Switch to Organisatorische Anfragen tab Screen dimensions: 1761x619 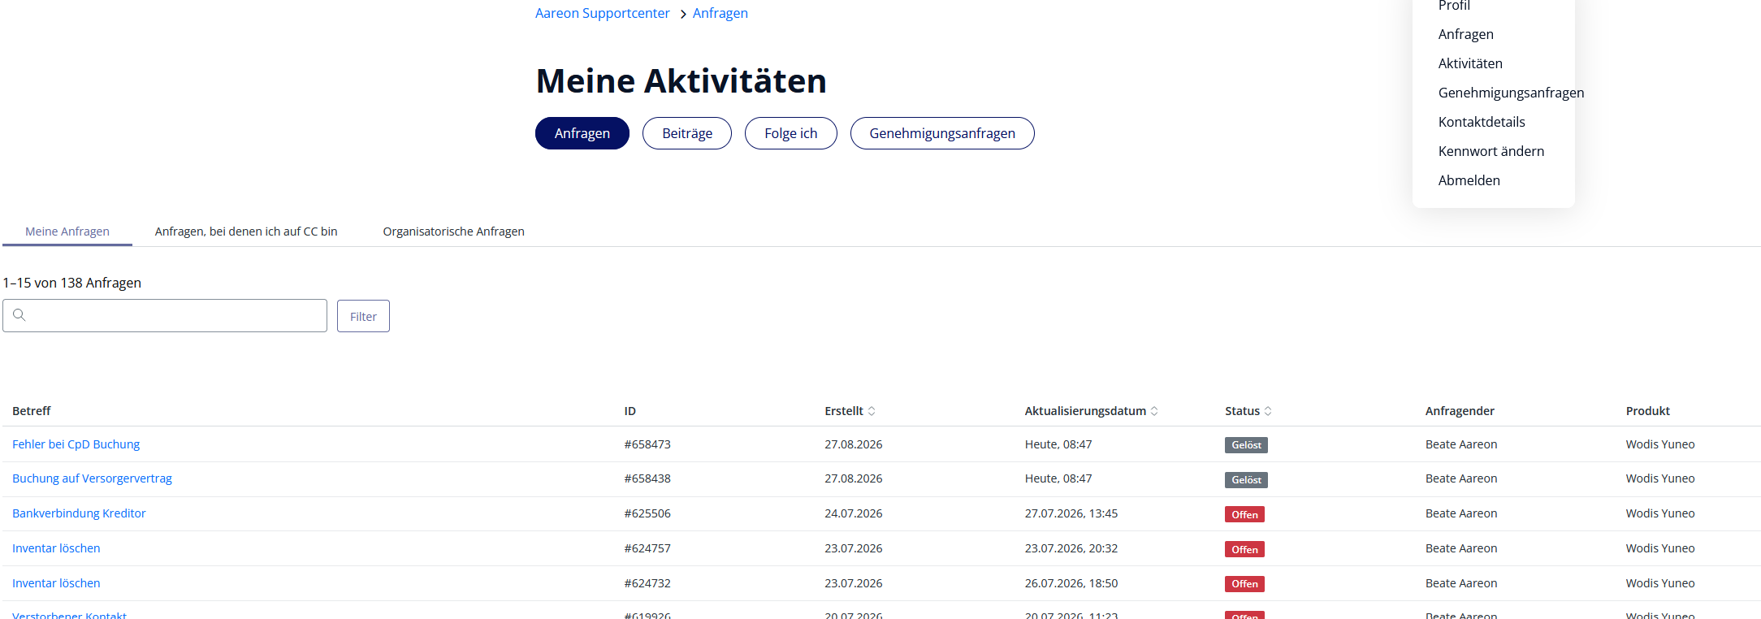453,232
